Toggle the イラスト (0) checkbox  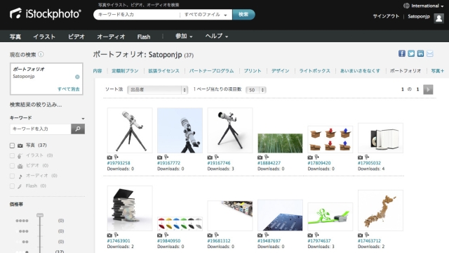click(12, 155)
